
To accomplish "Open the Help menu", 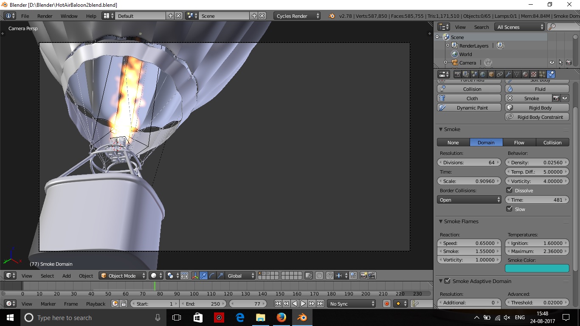I will tap(91, 16).
